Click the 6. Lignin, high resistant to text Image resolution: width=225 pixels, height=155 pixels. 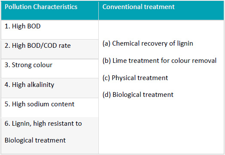[x=43, y=124]
